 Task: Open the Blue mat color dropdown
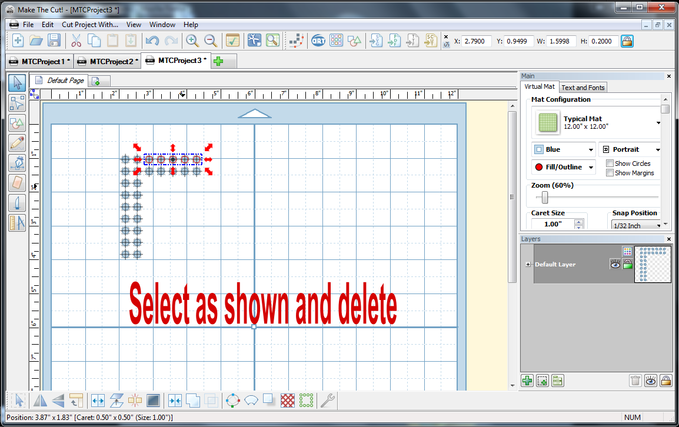point(563,149)
